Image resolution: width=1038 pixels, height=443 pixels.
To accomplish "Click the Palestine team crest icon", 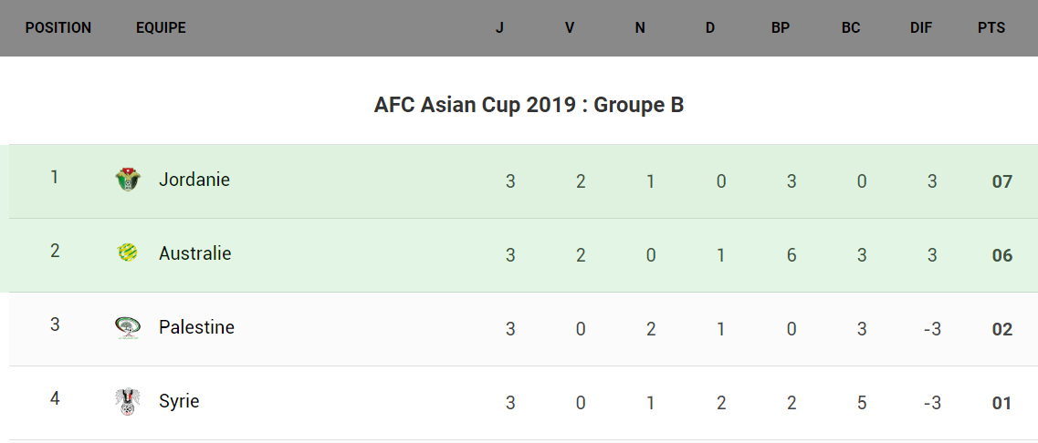I will [128, 327].
